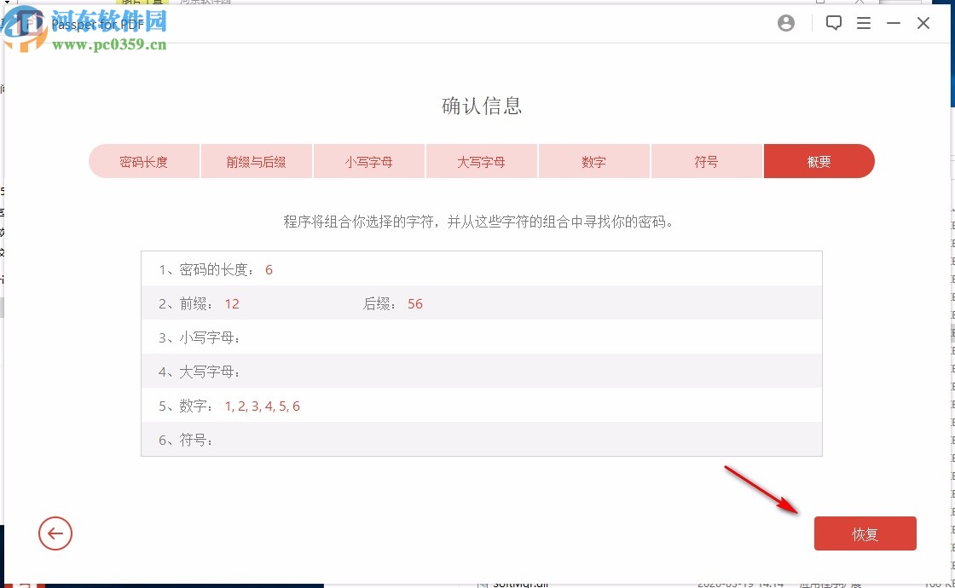Open the 前缀与后缀 tab

tap(256, 160)
